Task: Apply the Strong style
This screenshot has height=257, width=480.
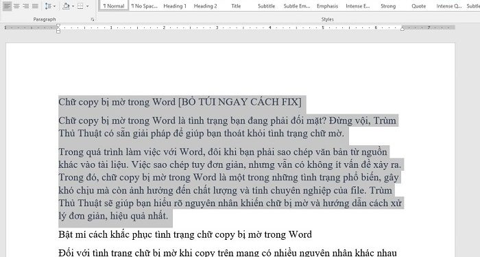Action: (388, 5)
